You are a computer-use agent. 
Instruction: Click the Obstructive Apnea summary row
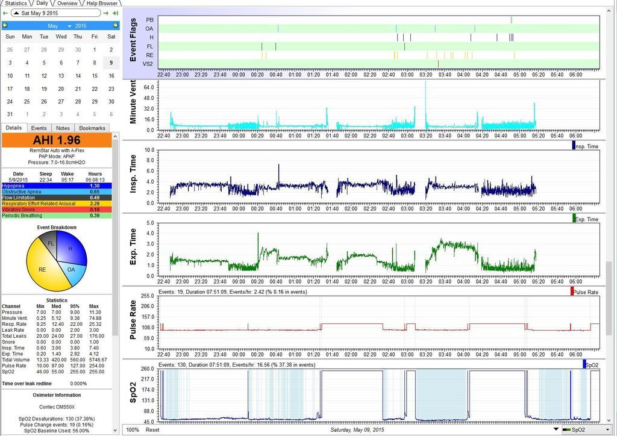coord(57,192)
